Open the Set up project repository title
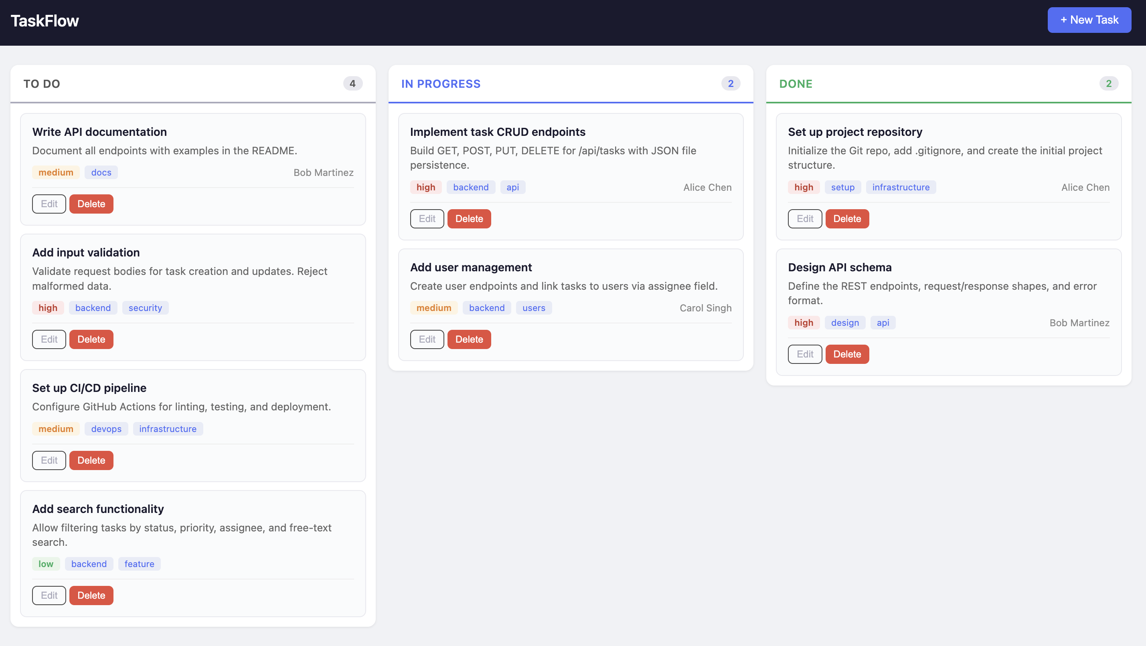 [x=855, y=132]
